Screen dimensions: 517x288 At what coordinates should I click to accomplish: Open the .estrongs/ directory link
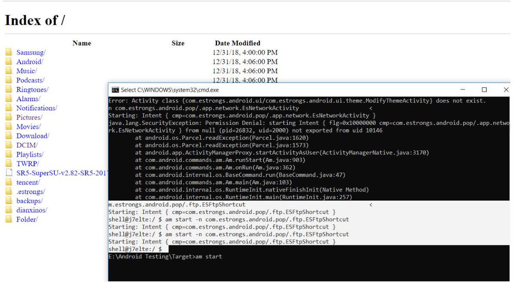pos(31,192)
